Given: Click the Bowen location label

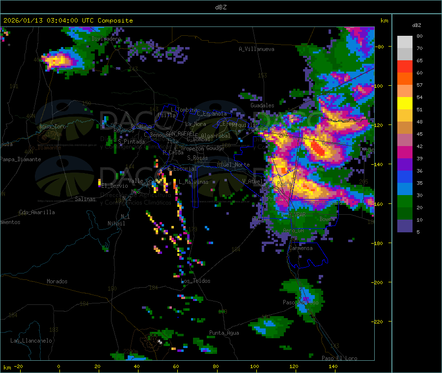Looking at the screenshot, I should (x=327, y=219).
